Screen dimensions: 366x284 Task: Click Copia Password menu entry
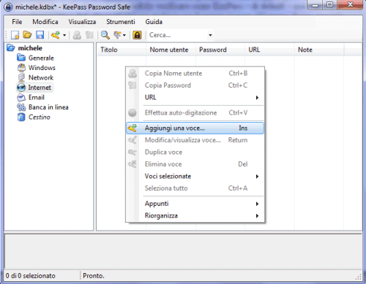(x=195, y=85)
